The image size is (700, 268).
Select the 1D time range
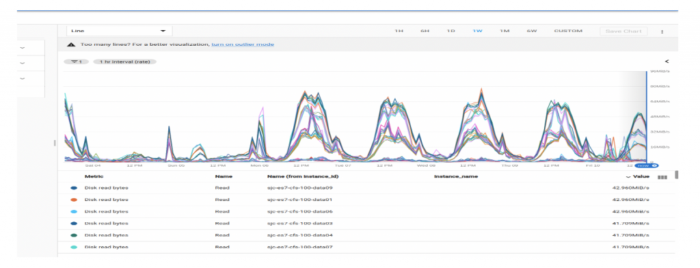pos(451,31)
